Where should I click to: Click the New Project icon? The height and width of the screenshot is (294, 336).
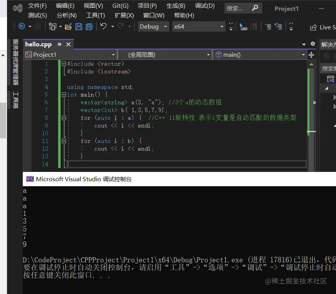click(53, 26)
